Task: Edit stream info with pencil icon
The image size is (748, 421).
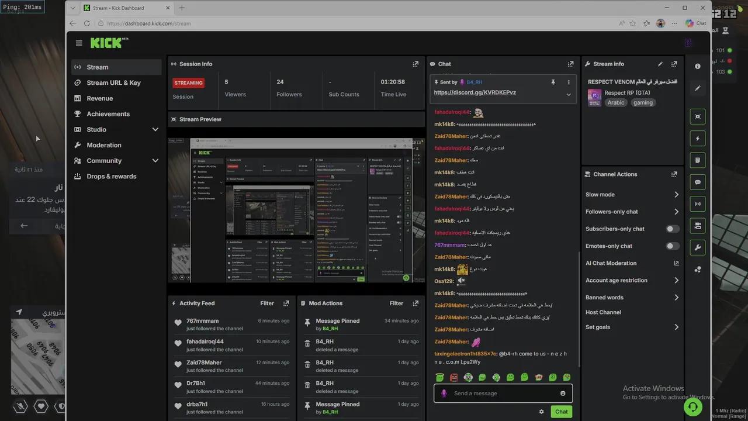Action: pyautogui.click(x=660, y=64)
